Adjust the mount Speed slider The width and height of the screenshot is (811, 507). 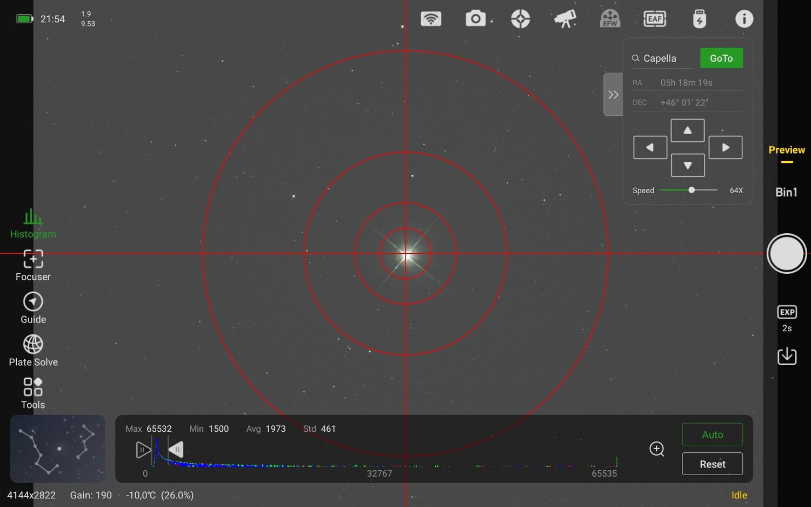[692, 190]
